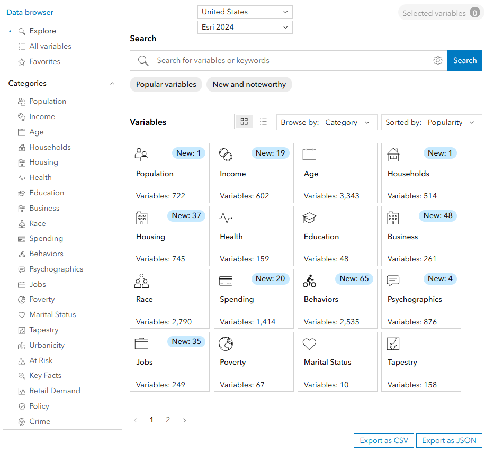Open the Tapestry map icon card

pos(421,361)
